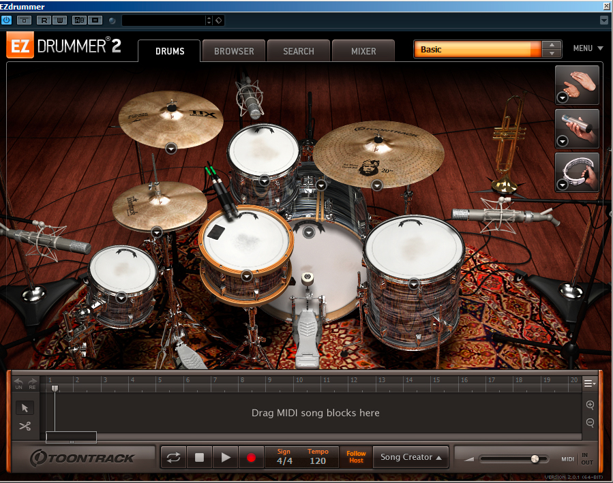The height and width of the screenshot is (483, 613).
Task: Toggle the plugin power bypass button
Action: (6, 20)
